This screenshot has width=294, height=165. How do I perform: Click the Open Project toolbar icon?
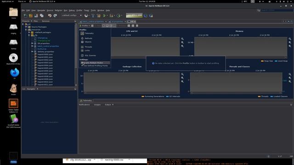pos(36,16)
